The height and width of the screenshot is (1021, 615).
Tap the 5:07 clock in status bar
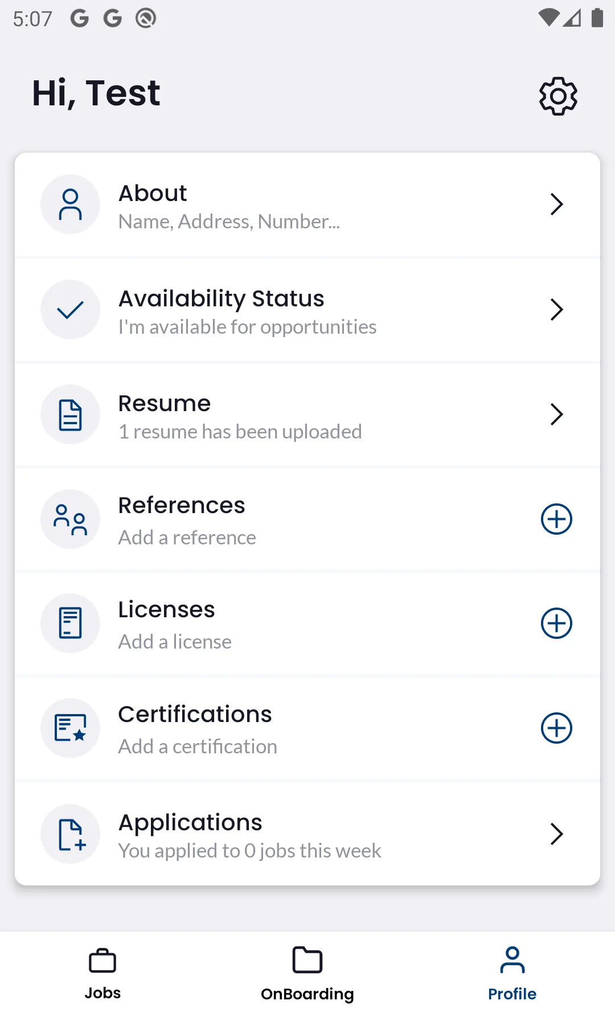(32, 19)
